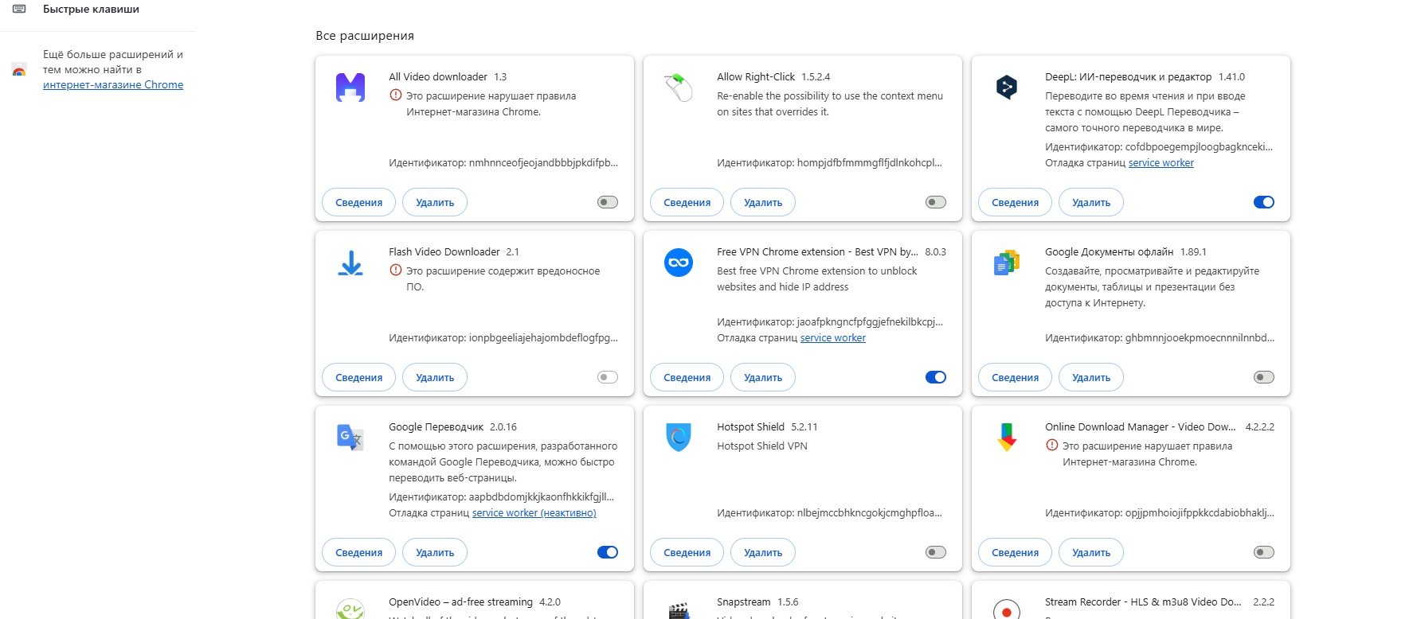
Task: Open Google Переводчик service worker (неактивно) link
Action: 534,512
